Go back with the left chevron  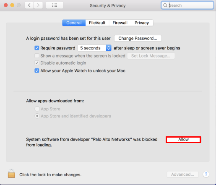(29, 5)
